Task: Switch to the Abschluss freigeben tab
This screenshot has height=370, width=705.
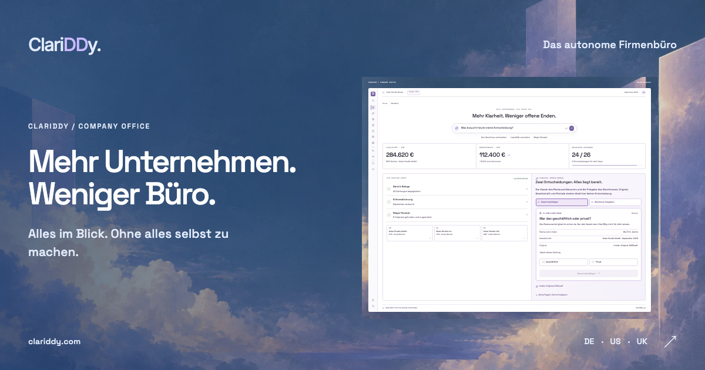Action: pyautogui.click(x=615, y=202)
